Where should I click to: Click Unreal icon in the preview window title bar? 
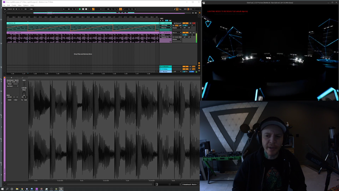(x=203, y=3)
